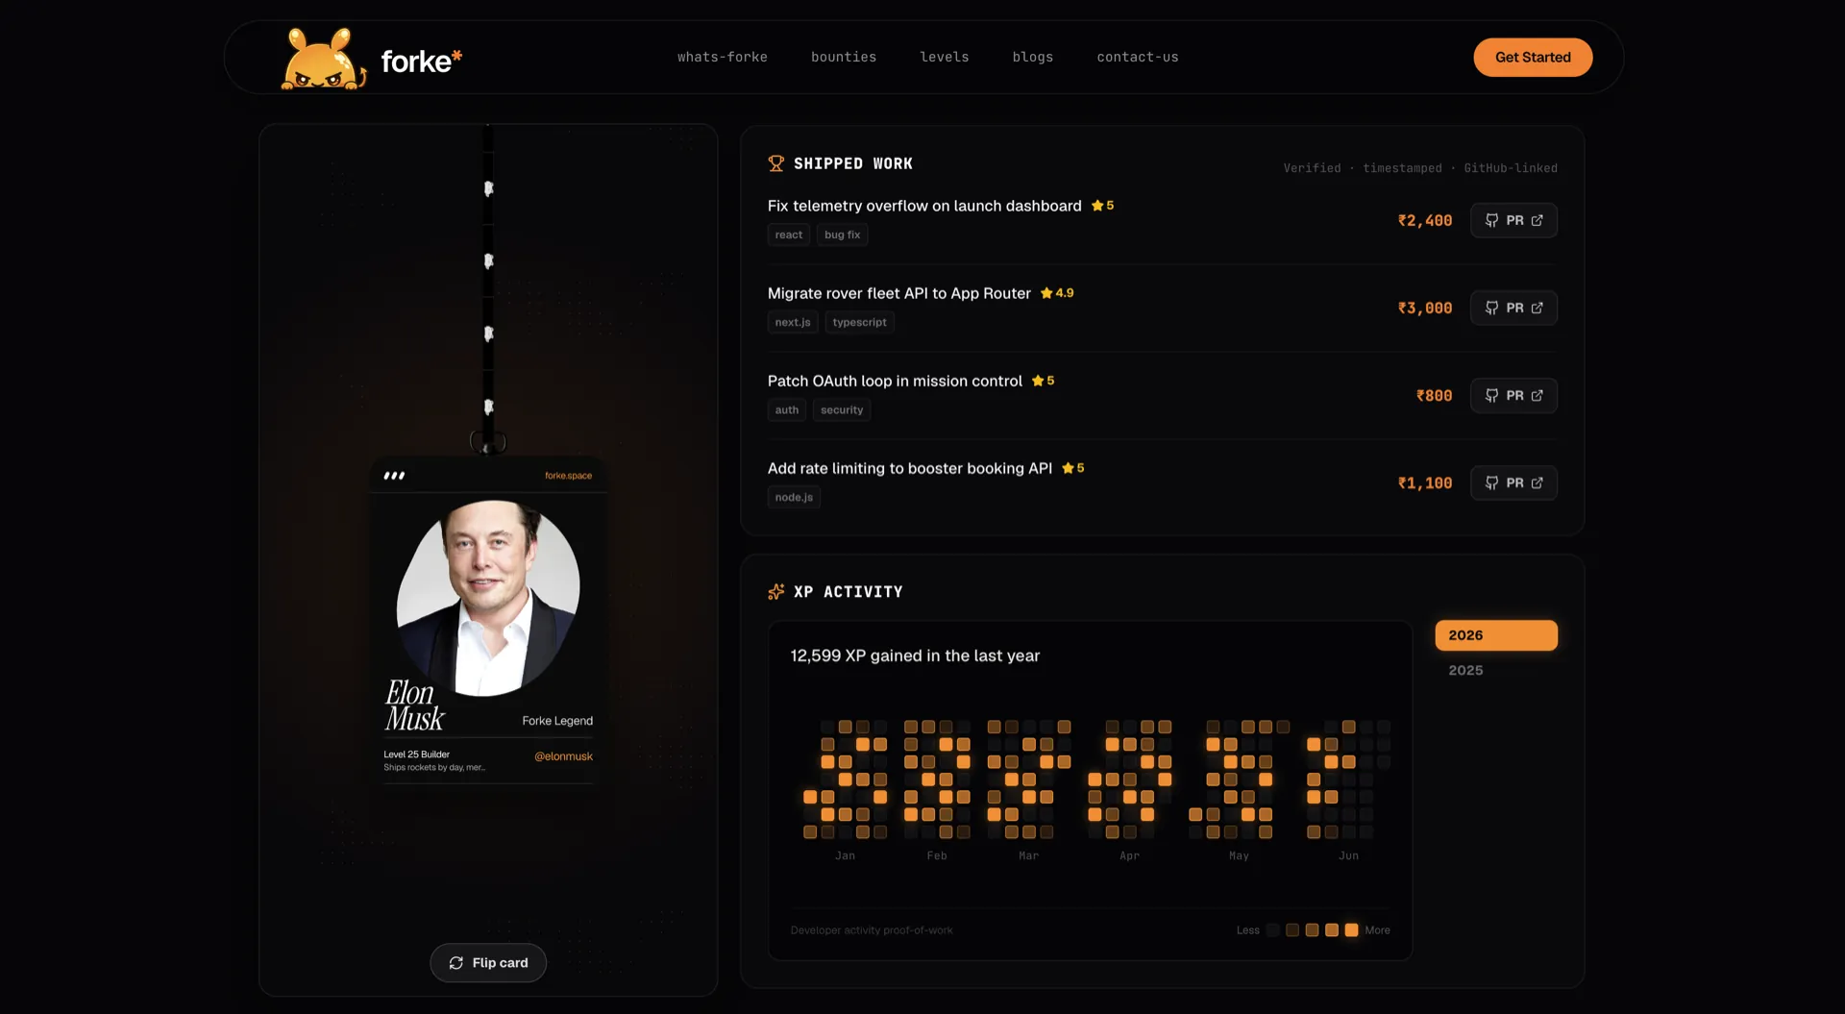The width and height of the screenshot is (1845, 1014).
Task: Click the May month label
Action: point(1239,855)
